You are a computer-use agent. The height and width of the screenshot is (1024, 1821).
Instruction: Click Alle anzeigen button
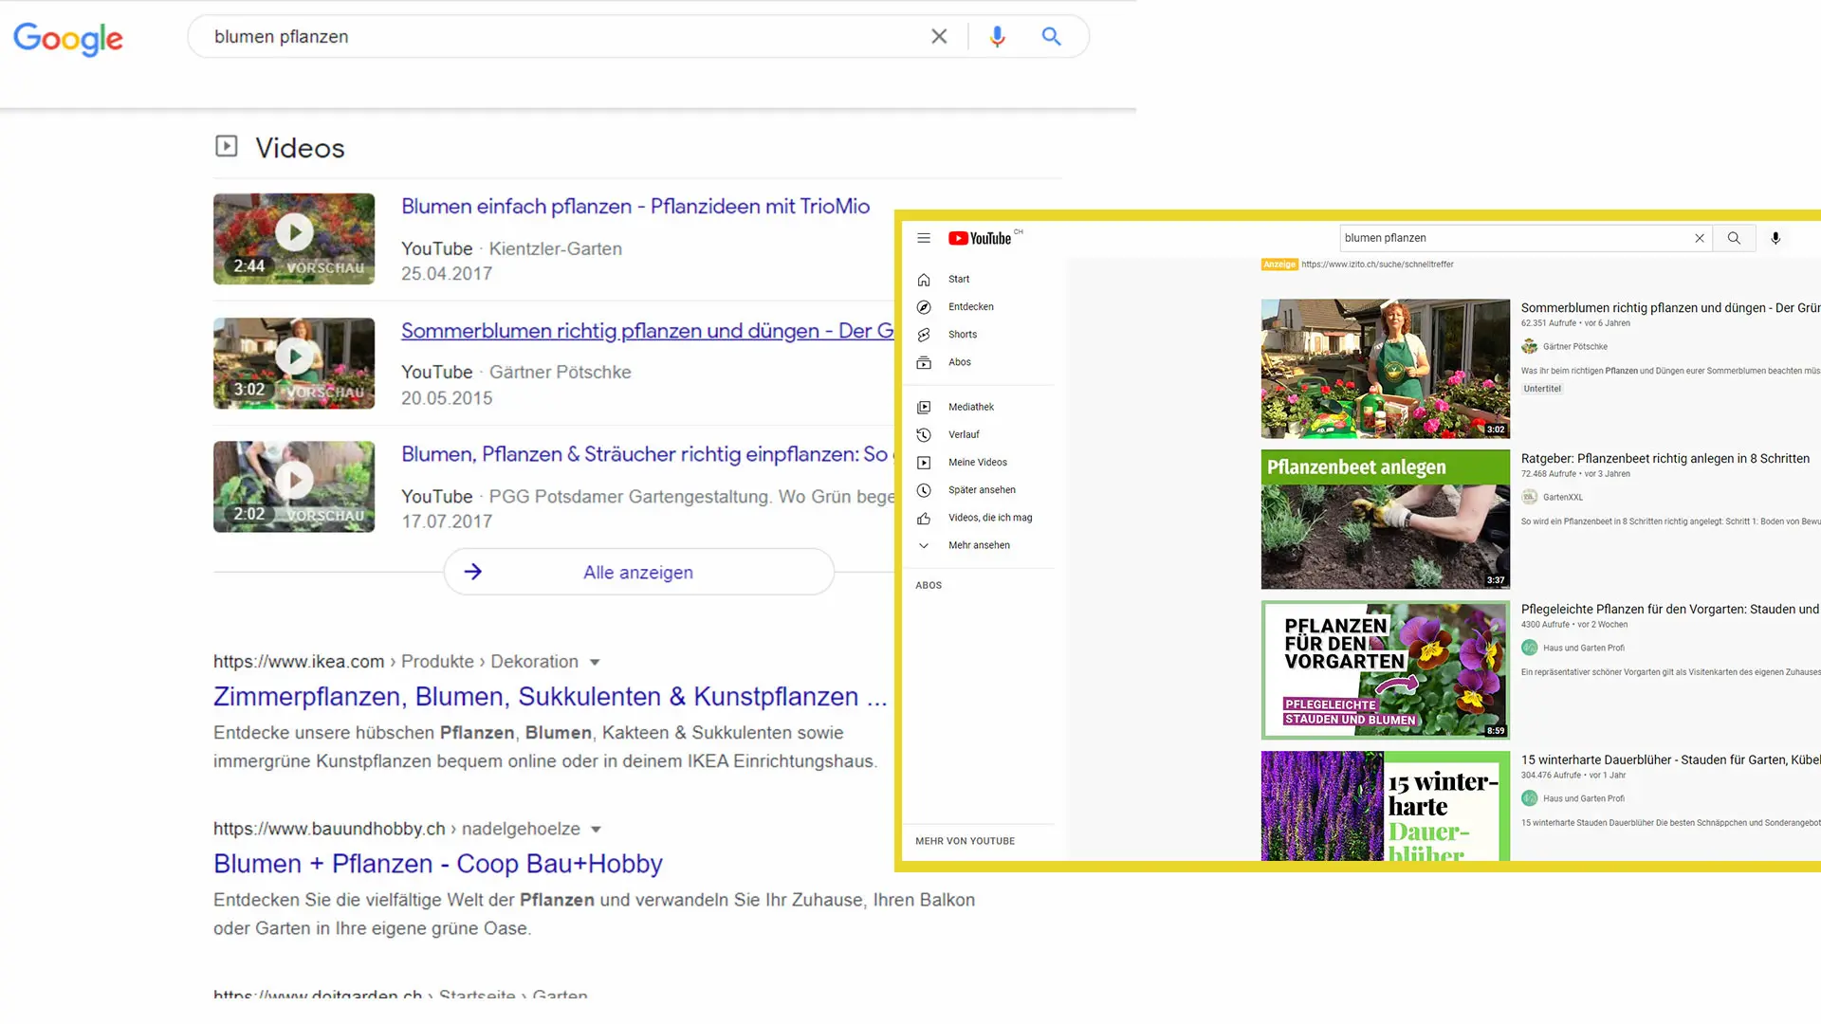[638, 572]
